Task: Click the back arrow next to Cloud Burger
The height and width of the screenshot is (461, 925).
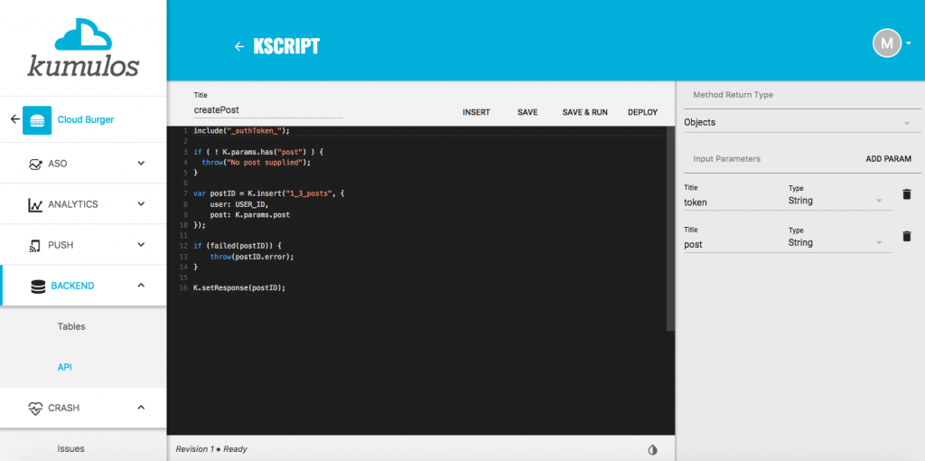Action: (x=14, y=119)
